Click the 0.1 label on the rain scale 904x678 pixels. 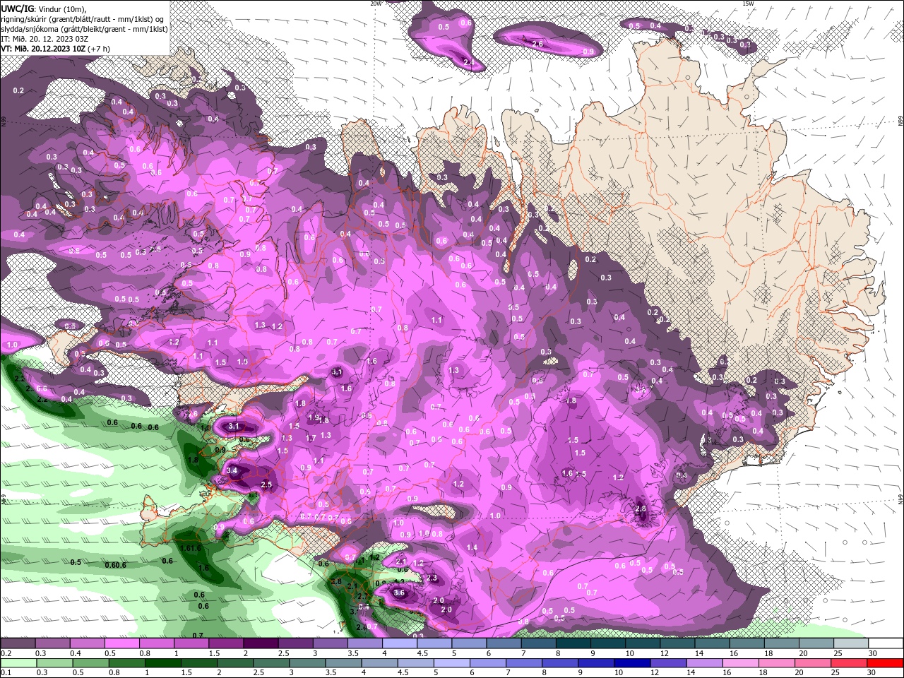click(x=6, y=673)
